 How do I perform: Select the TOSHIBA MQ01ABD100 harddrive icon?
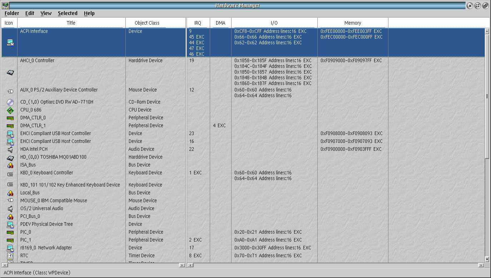pyautogui.click(x=10, y=157)
